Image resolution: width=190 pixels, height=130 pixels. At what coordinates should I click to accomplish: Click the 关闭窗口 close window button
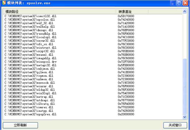tap(175, 125)
